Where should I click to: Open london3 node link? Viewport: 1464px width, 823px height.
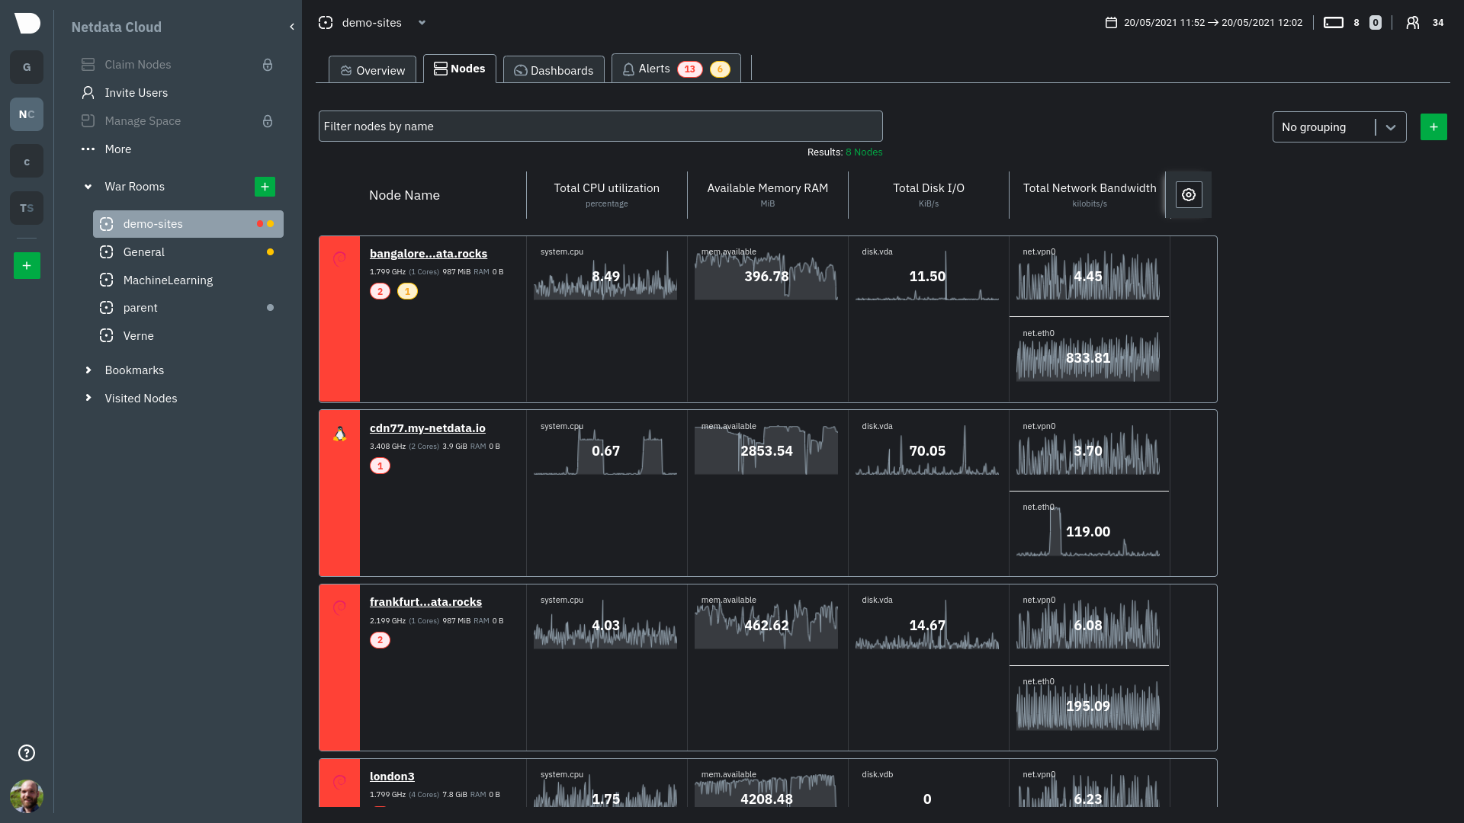click(392, 777)
